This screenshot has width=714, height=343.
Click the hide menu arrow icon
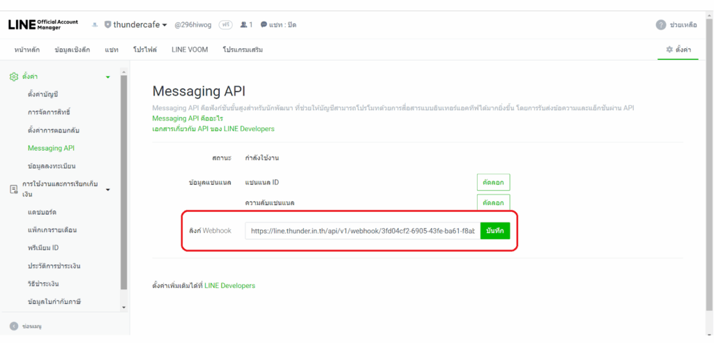14,326
